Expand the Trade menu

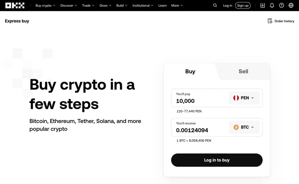[x=88, y=5]
